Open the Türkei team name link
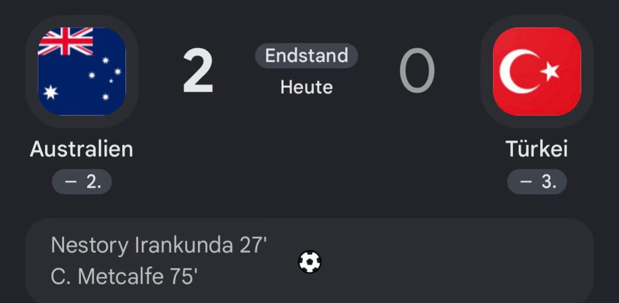The width and height of the screenshot is (619, 303). [x=537, y=149]
